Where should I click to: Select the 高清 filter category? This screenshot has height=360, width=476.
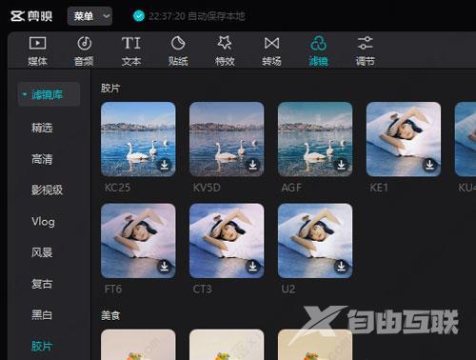click(x=42, y=159)
